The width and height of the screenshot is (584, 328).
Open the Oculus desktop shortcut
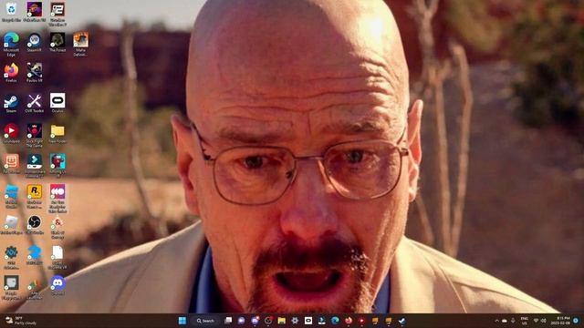pos(57,103)
